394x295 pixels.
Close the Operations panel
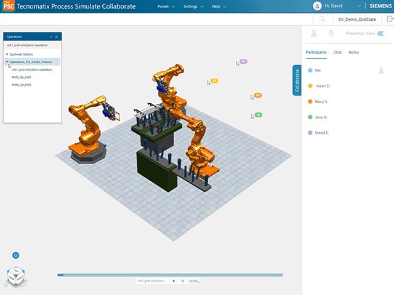[x=57, y=37]
